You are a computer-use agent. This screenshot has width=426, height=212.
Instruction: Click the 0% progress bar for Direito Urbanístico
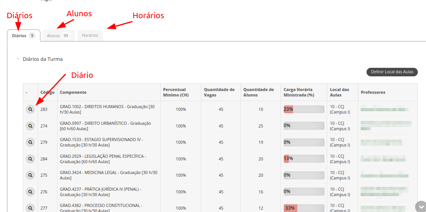pos(304,126)
